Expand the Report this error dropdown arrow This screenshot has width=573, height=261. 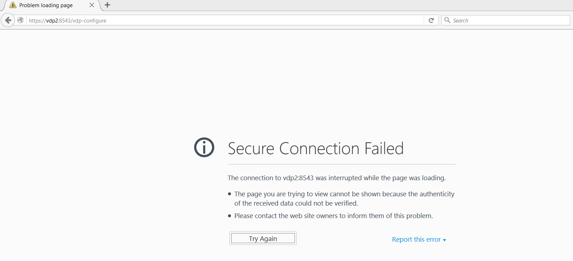445,240
